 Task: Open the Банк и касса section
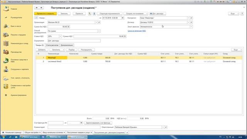pyautogui.click(x=16, y=26)
